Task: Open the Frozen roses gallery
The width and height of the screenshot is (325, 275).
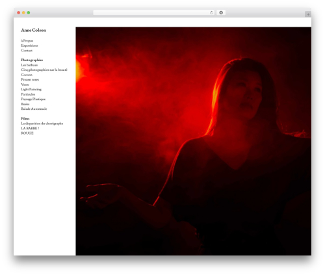Action: click(x=30, y=79)
